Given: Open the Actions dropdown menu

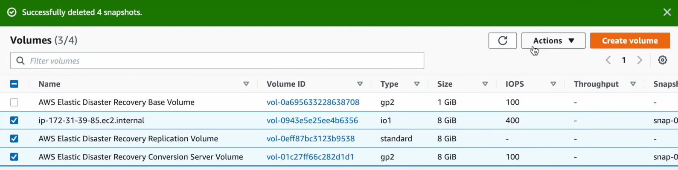Looking at the screenshot, I should [x=553, y=41].
